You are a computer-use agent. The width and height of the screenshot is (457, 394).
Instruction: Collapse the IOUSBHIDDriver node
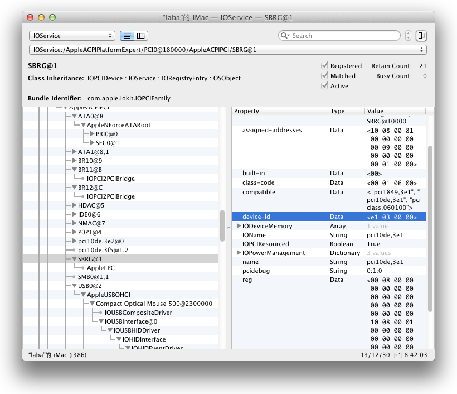[110, 330]
